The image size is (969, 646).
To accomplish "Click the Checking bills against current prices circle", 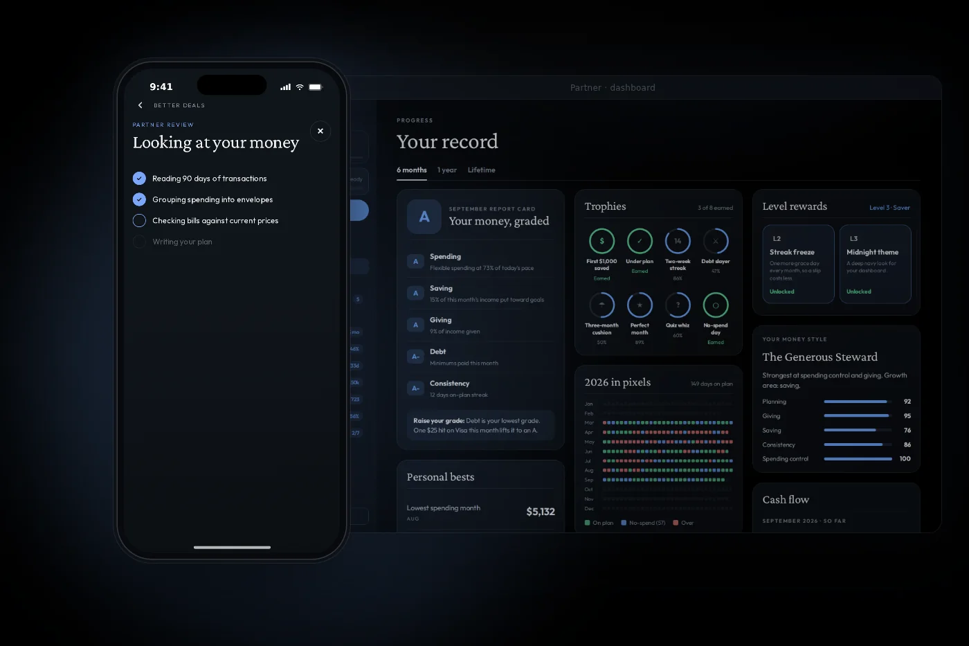I will [139, 220].
